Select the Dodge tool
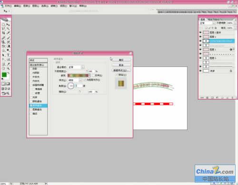The height and width of the screenshot is (185, 238). [x=8, y=50]
